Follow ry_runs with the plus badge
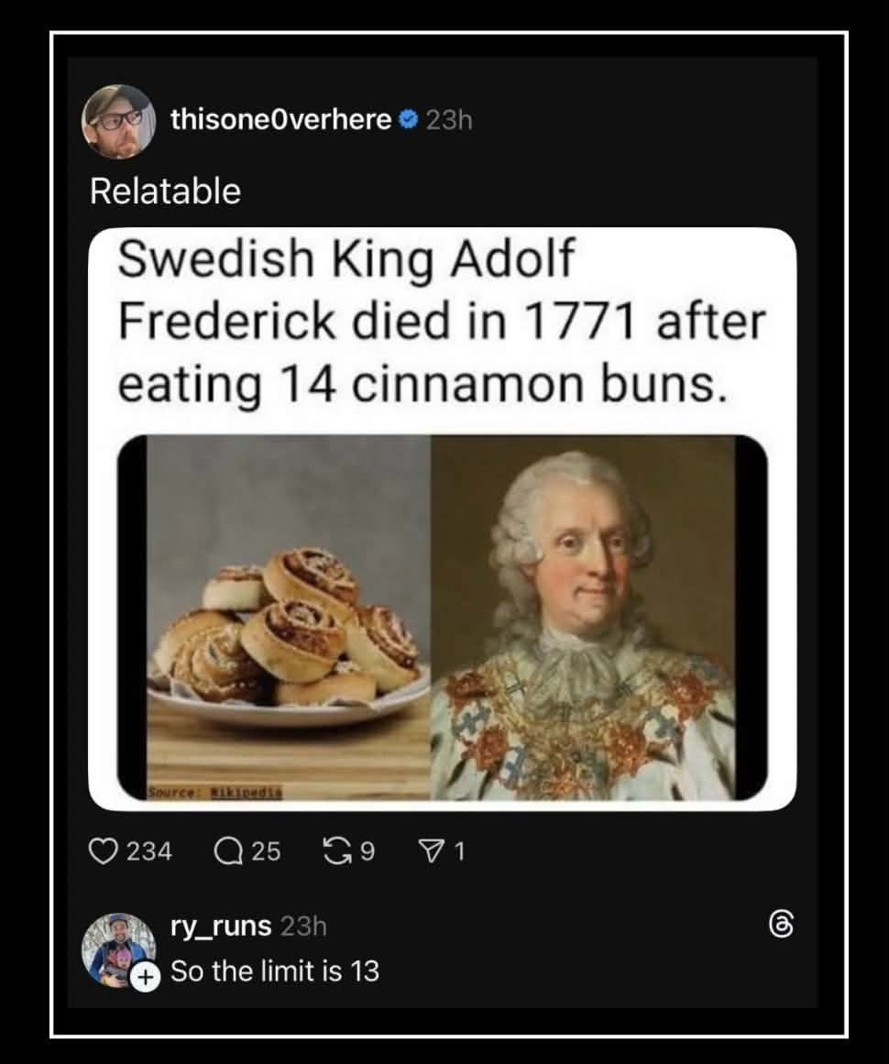 coord(141,978)
